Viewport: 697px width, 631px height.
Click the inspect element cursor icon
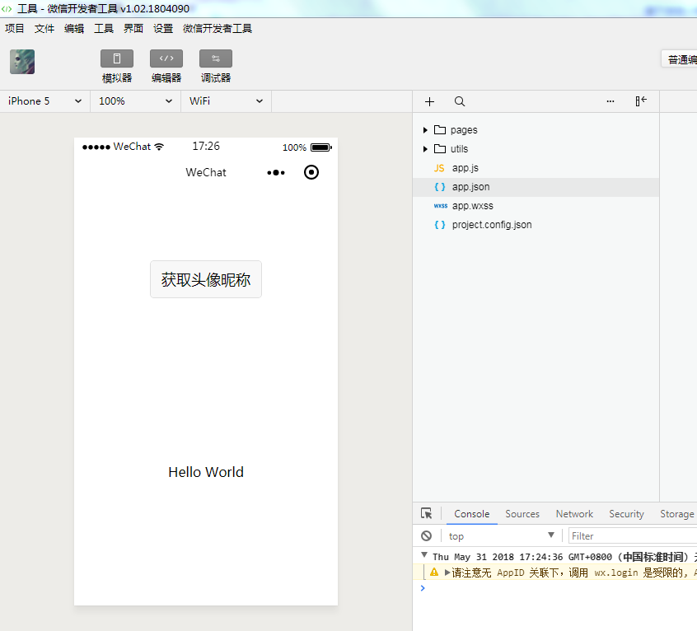point(426,513)
